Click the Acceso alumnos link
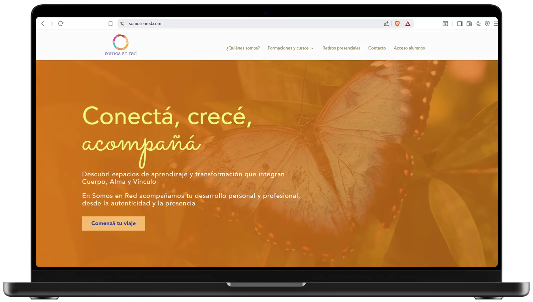Screen dimensions: 533x302 point(409,48)
